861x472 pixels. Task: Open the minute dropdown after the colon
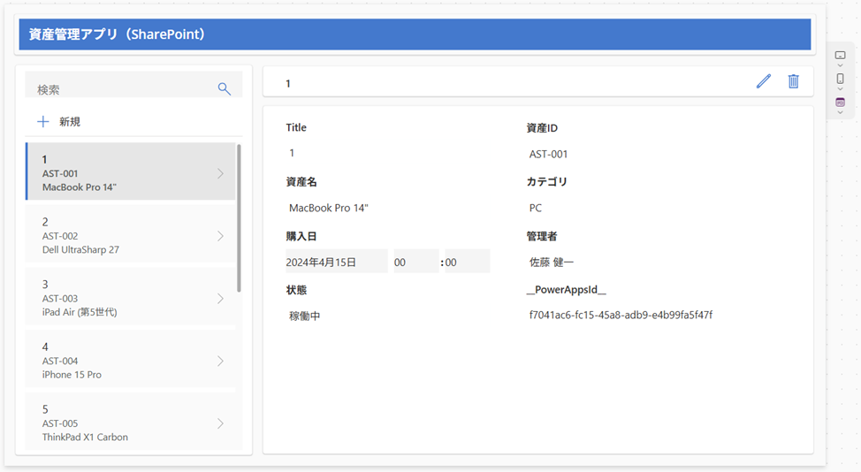(468, 262)
